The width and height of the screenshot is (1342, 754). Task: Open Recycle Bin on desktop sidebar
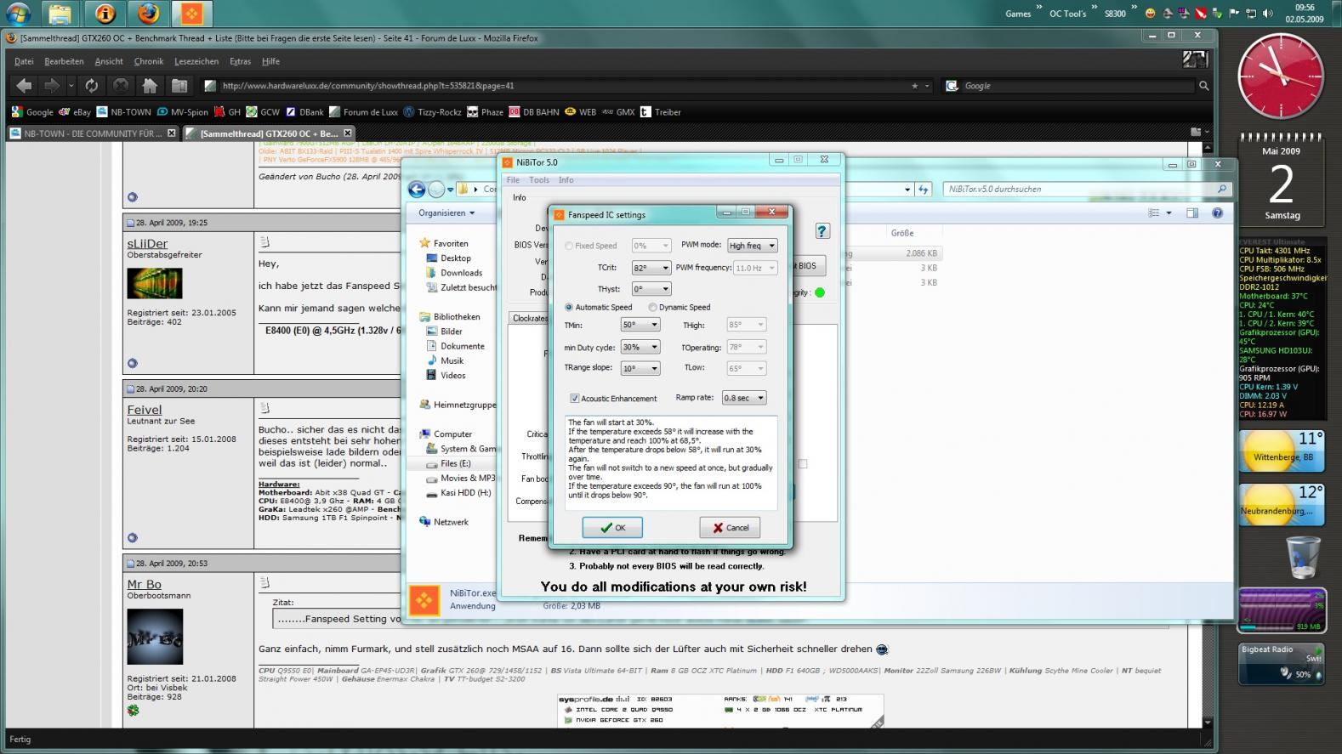(1302, 557)
